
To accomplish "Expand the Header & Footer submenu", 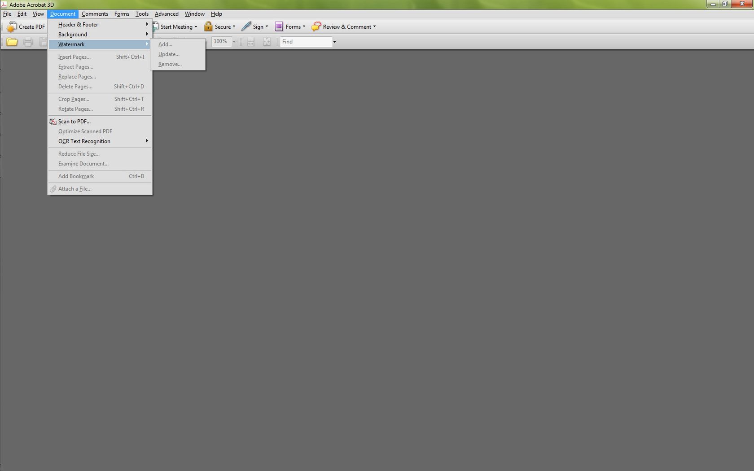I will pyautogui.click(x=100, y=25).
